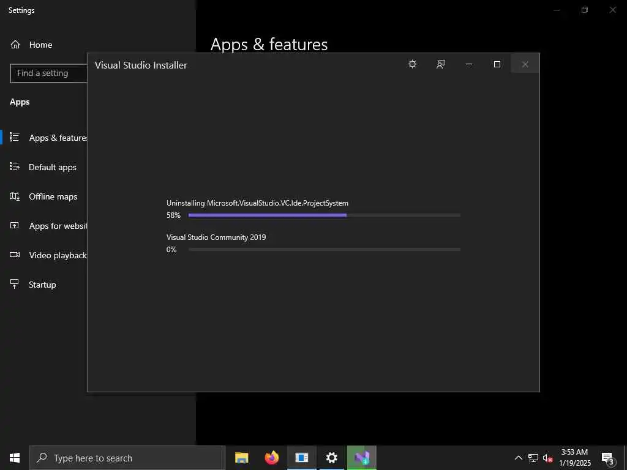This screenshot has width=627, height=470.
Task: Click the feedback icon in Visual Studio Installer
Action: [x=441, y=64]
